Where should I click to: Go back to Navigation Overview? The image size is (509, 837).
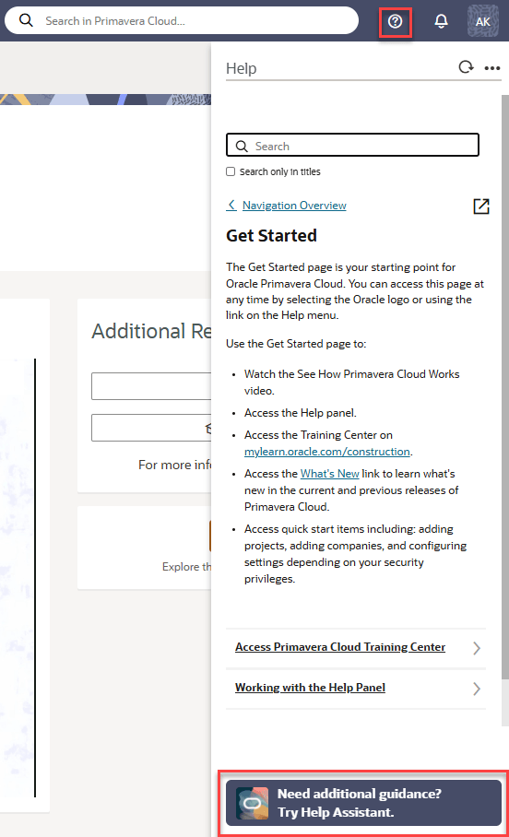pos(294,206)
